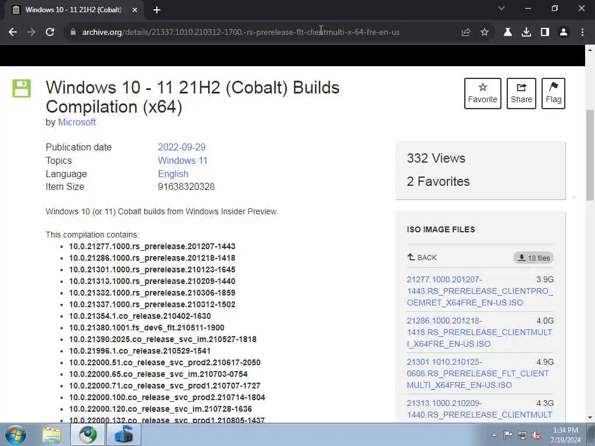Screen dimensions: 595x446
Task: Click the 332 Views text
Action: pyautogui.click(x=436, y=158)
